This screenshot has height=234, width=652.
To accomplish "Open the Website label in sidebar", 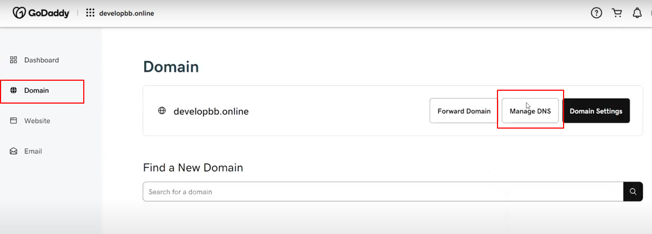I will [x=37, y=121].
